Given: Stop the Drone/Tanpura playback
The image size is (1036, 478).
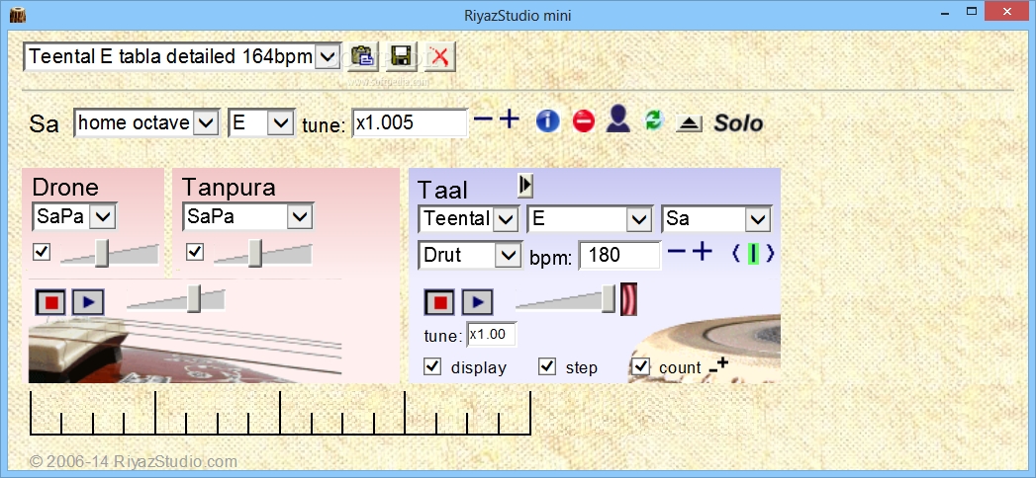Looking at the screenshot, I should pyautogui.click(x=50, y=302).
